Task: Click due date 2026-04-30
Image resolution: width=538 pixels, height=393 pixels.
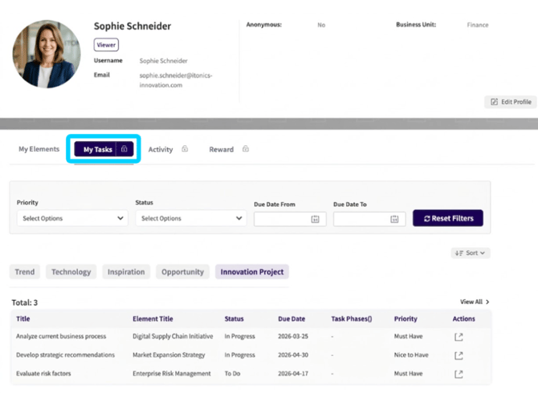Action: (x=293, y=355)
